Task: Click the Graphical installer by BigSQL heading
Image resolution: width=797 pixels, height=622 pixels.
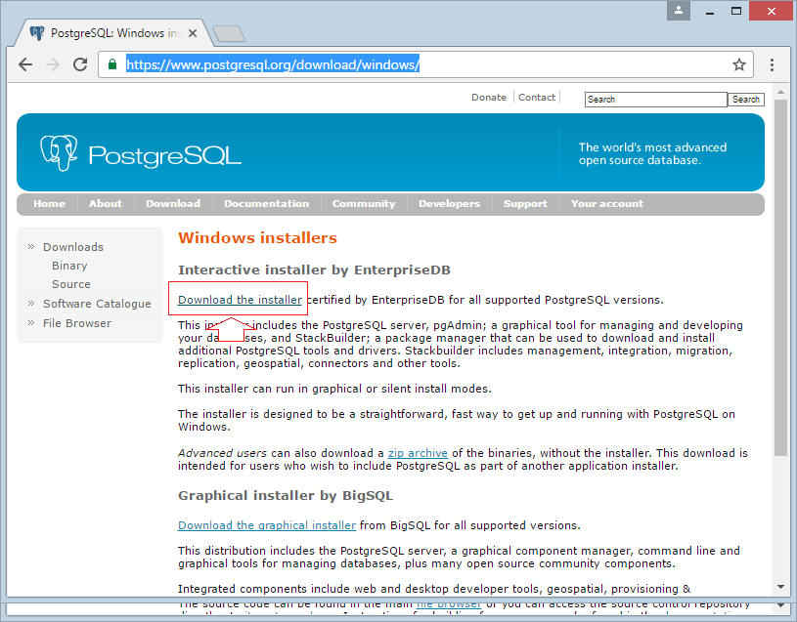Action: [286, 496]
